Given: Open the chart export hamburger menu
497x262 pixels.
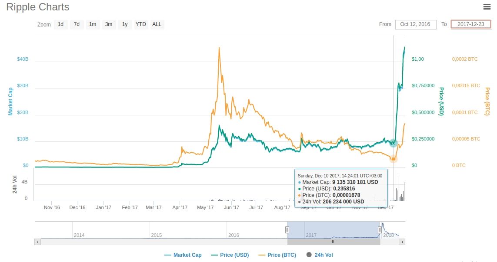Looking at the screenshot, I should [487, 7].
